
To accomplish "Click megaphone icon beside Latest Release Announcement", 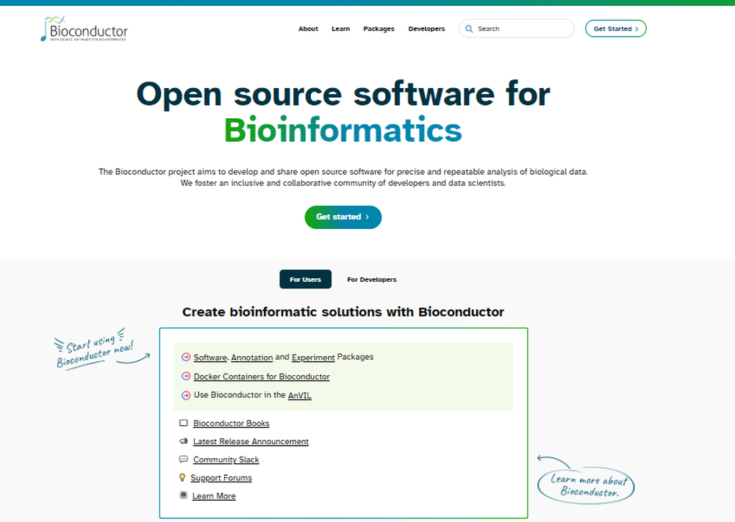I will [184, 441].
